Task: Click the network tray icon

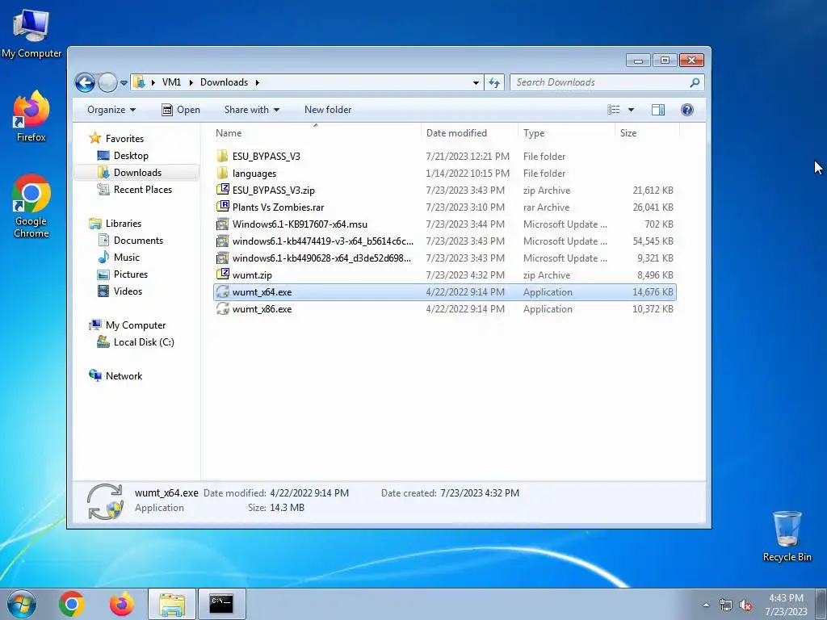Action: coord(726,605)
